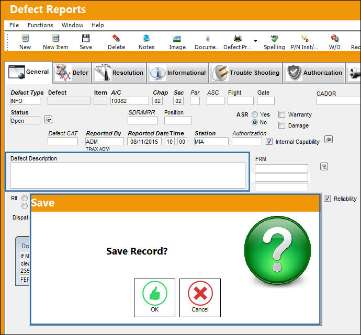Viewport: 361px width, 335px height.
Task: Switch to the Defer tab
Action: coord(72,73)
